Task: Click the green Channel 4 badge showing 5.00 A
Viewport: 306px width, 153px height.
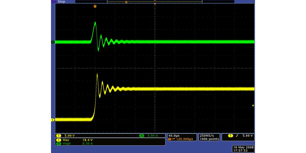Action: point(148,136)
